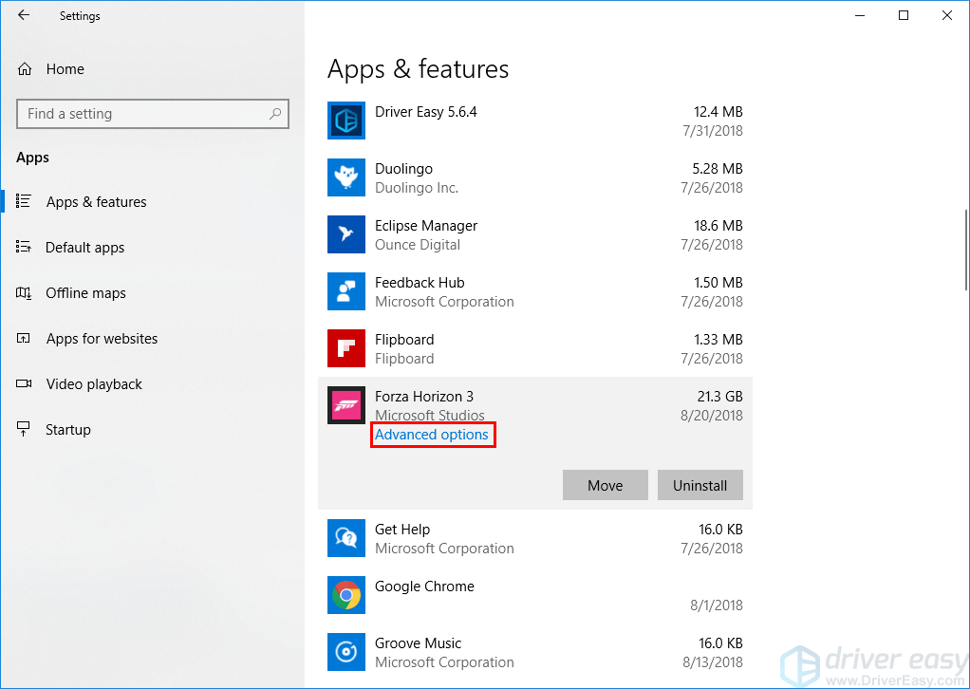Open the Default apps section
This screenshot has width=970, height=689.
[x=84, y=248]
